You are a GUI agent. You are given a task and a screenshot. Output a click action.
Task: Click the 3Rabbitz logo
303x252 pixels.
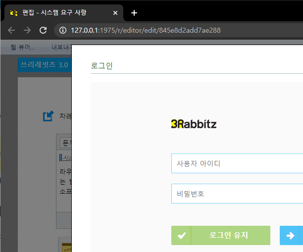[194, 124]
